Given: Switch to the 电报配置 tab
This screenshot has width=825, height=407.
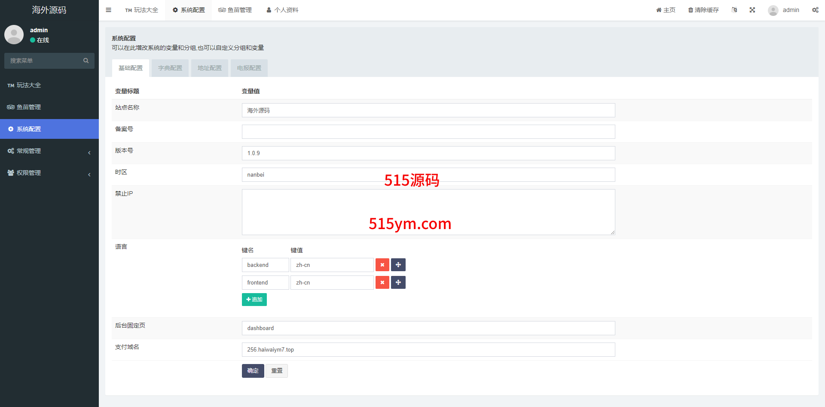Looking at the screenshot, I should point(249,68).
